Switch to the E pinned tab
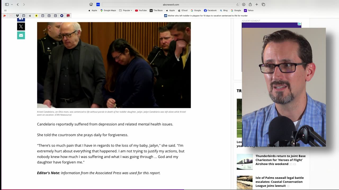Viewport: 339px width, 190px height. click(x=49, y=16)
